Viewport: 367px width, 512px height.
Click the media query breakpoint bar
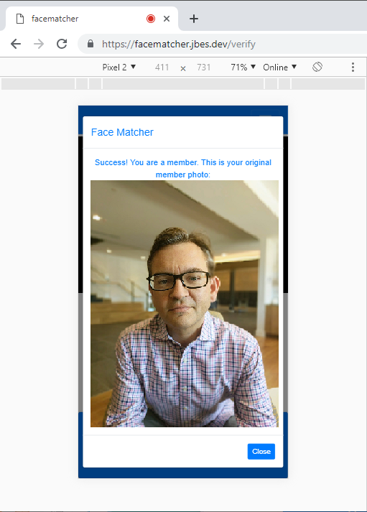point(183,84)
